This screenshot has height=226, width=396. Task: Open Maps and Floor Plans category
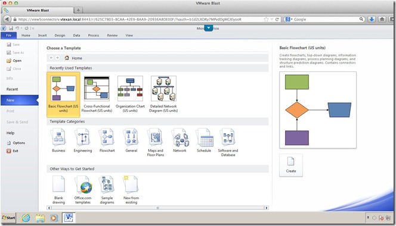coord(156,142)
